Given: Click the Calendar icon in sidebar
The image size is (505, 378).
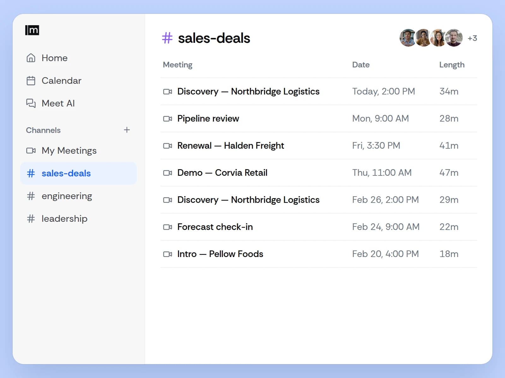Looking at the screenshot, I should [x=31, y=81].
